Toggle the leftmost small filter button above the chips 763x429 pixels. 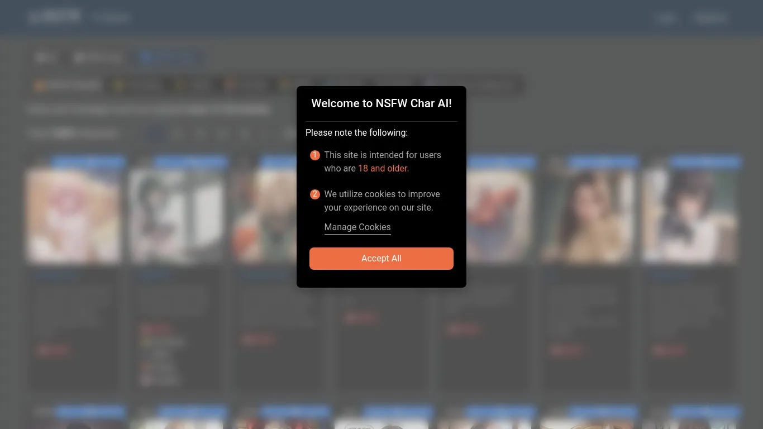tap(46, 58)
